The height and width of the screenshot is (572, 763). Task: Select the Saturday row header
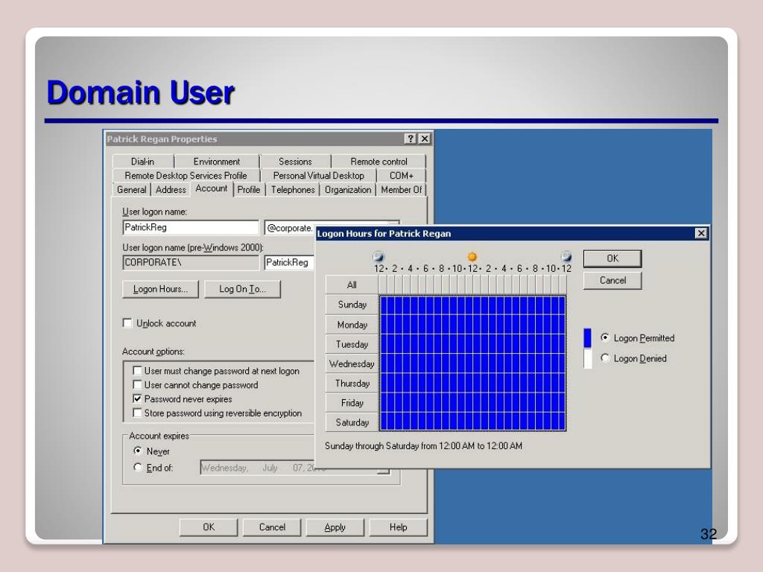(352, 422)
